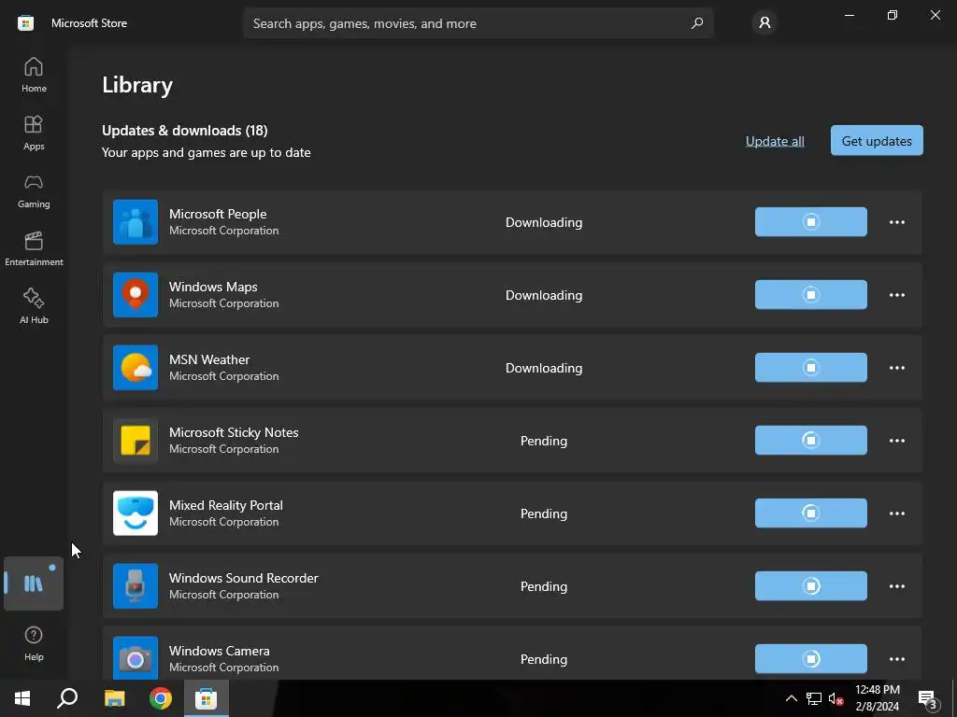Click the Microsoft Sticky Notes app icon
Screen dimensions: 957x717
point(136,441)
